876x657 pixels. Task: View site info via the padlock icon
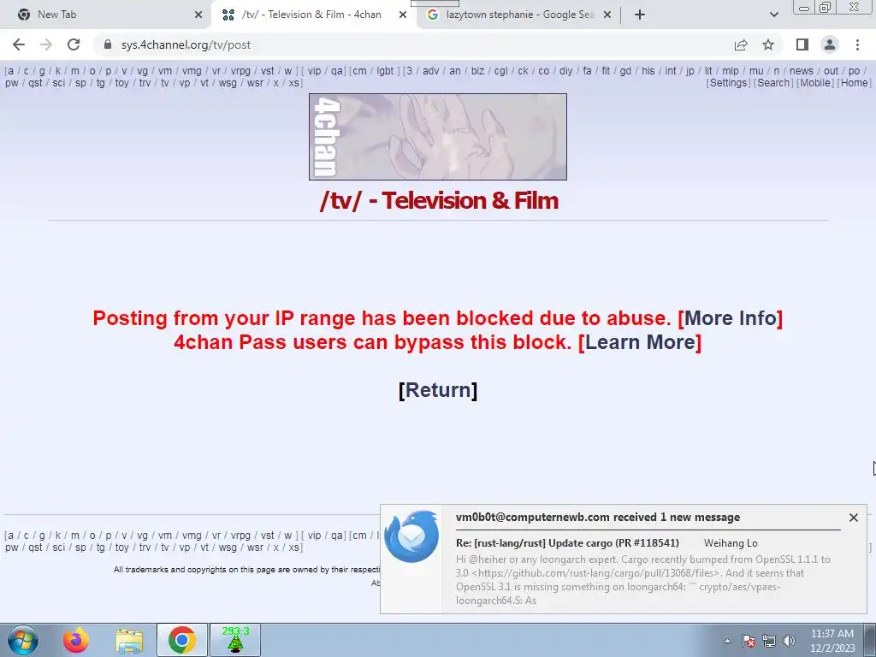click(108, 44)
